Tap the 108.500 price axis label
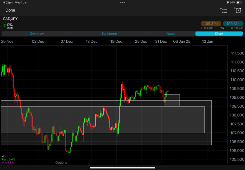 237,106
